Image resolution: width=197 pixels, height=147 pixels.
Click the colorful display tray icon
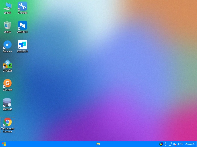[161, 144]
